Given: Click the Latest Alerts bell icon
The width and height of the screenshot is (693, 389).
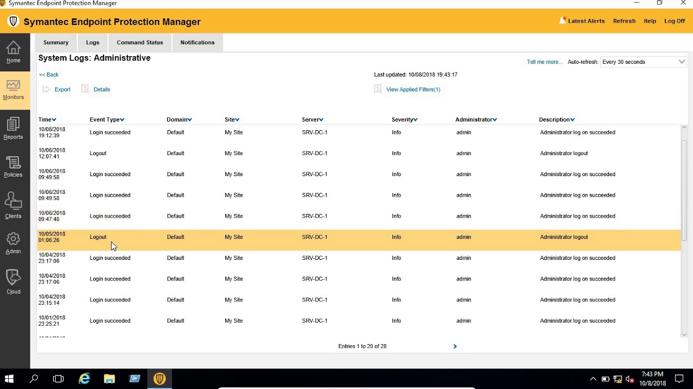Looking at the screenshot, I should (563, 21).
